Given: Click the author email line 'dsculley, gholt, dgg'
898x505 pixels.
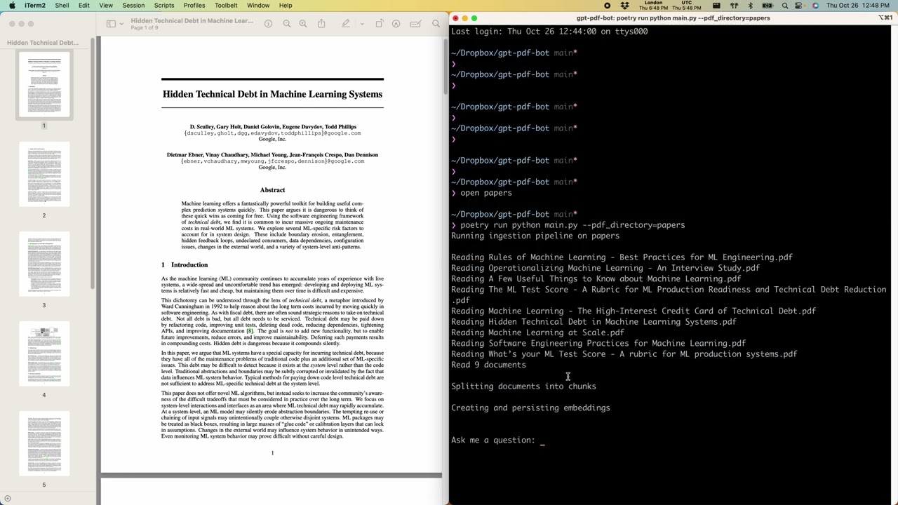Looking at the screenshot, I should (x=272, y=133).
